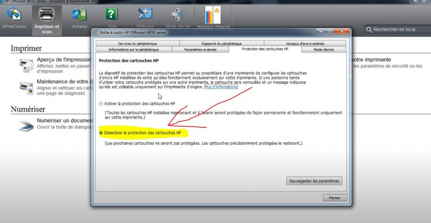
Task: Click the votre imprimante heading in main window
Action: (x=371, y=59)
